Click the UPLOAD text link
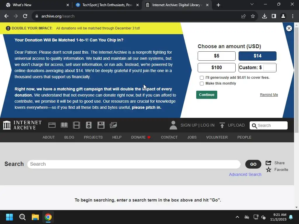 [236, 125]
